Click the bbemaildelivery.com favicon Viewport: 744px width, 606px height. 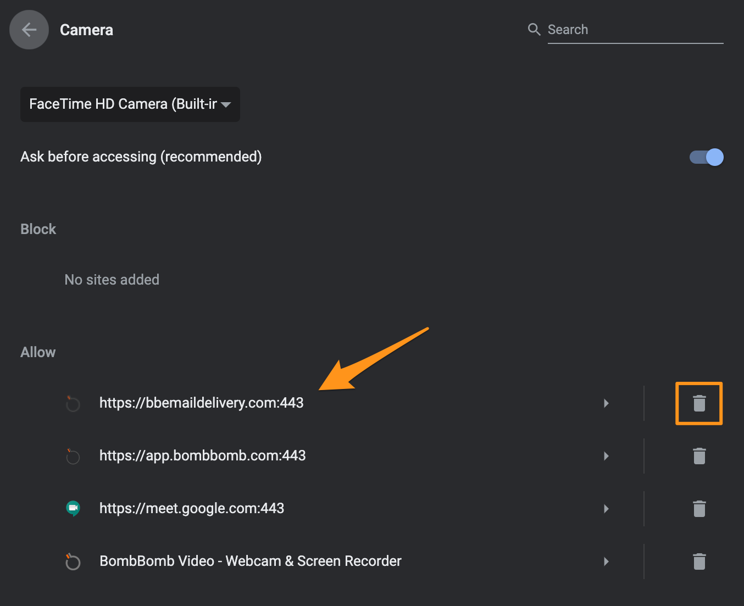(x=73, y=403)
